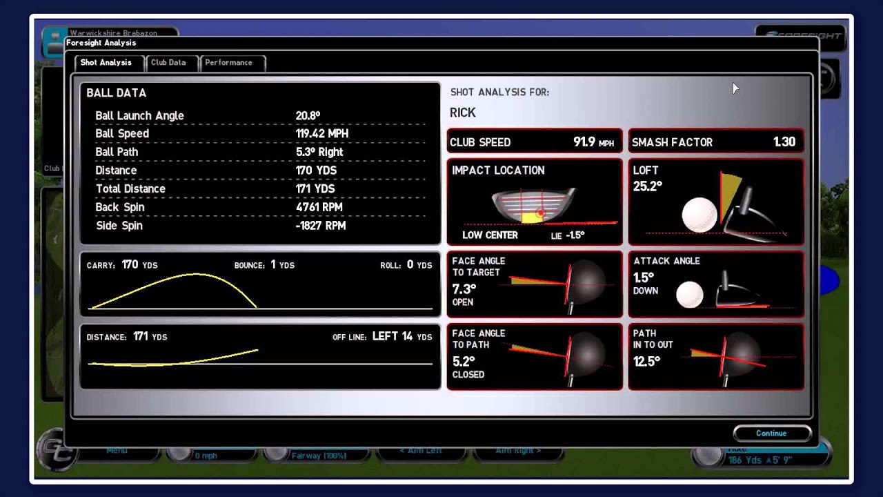Click the Attack Angle ball graphic
The width and height of the screenshot is (883, 497).
point(724,290)
